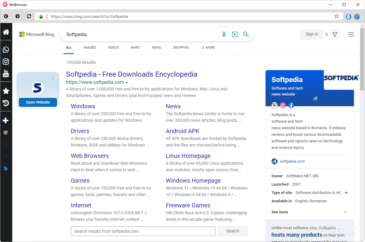The width and height of the screenshot is (365, 242).
Task: Click the expand arrow on Softpedia site card
Action: [x=52, y=79]
